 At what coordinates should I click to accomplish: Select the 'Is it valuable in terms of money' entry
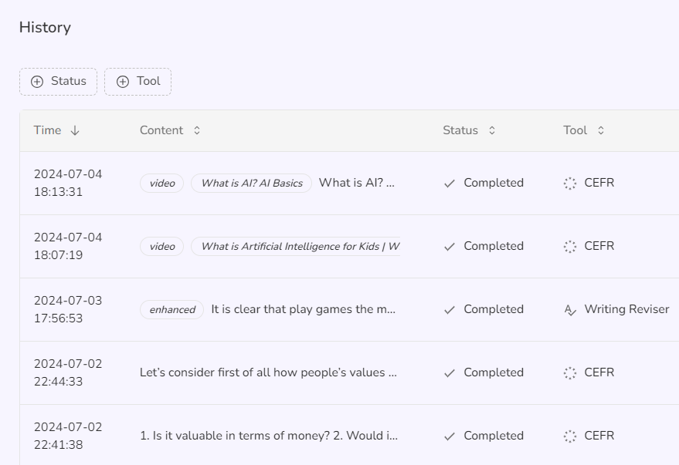pyautogui.click(x=268, y=436)
